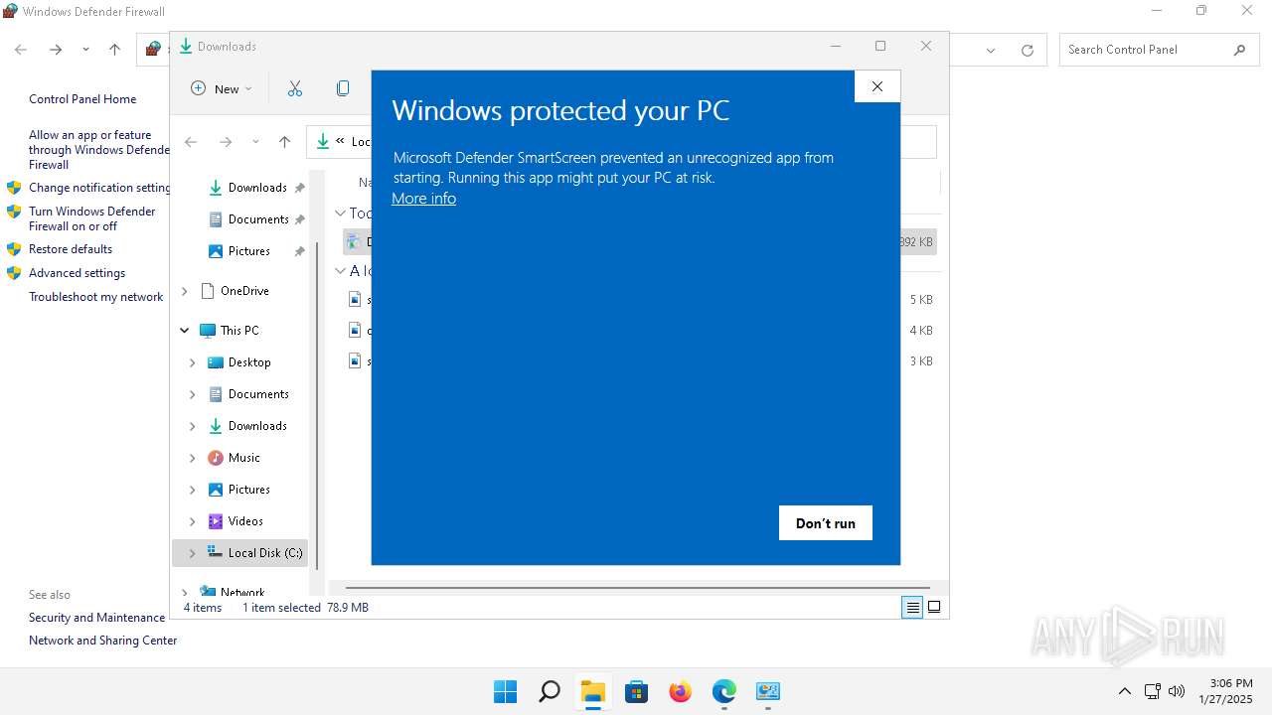The image size is (1272, 715).
Task: Expand Documents under This PC
Action: [x=193, y=394]
